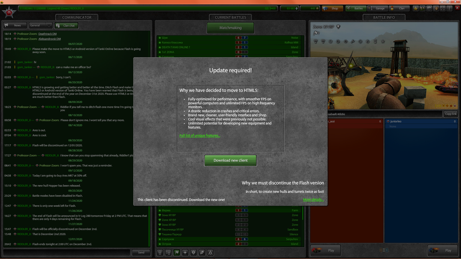Click the Send chat button
This screenshot has height=259, width=461.
141,253
